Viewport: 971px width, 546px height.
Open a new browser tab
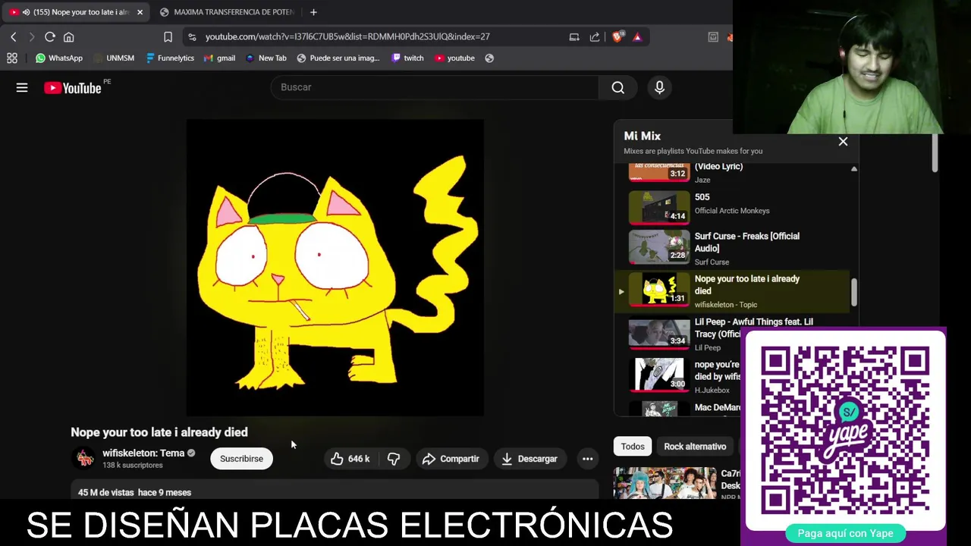pyautogui.click(x=313, y=12)
